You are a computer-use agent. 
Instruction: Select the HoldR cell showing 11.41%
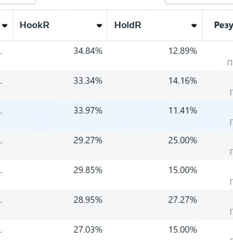(x=183, y=111)
